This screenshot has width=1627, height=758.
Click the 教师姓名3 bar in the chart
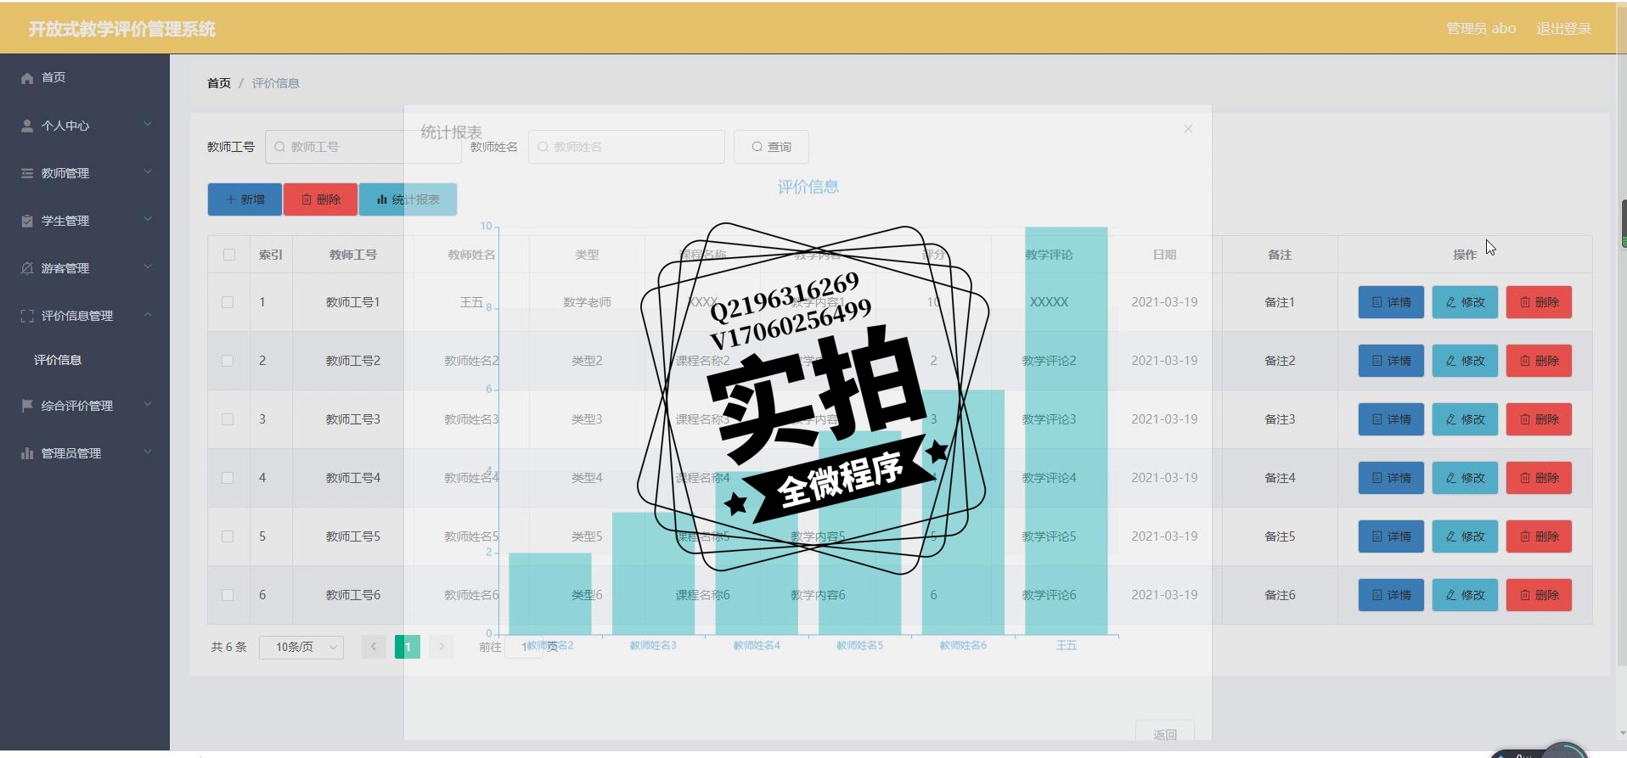tap(653, 573)
